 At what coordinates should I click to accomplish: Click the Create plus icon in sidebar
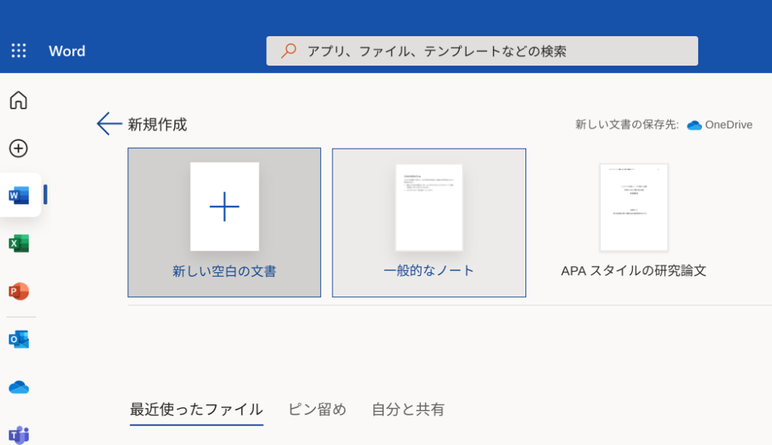[19, 149]
